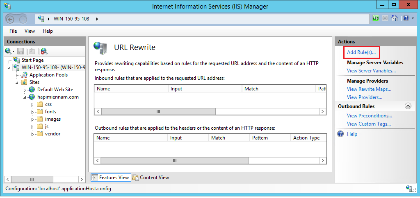The image size is (420, 198).
Task: Click the inbound rules scroll right arrow
Action: click(x=322, y=111)
